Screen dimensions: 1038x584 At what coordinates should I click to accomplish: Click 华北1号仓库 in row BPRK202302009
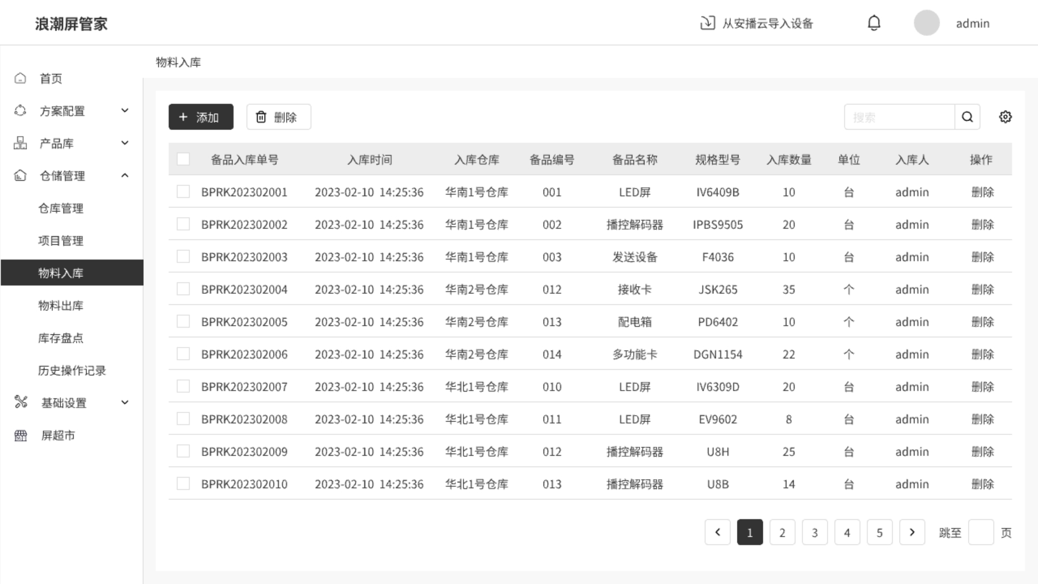[477, 452]
